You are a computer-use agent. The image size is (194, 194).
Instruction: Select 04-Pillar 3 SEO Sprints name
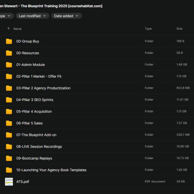coord(35,100)
